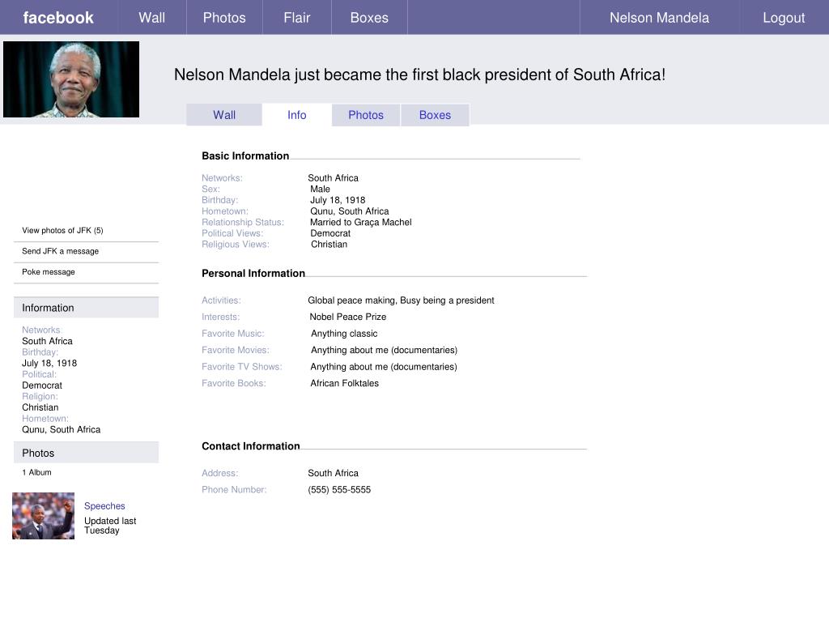Screen dimensions: 829x622
Task: Open the Speeches album link
Action: pos(104,505)
